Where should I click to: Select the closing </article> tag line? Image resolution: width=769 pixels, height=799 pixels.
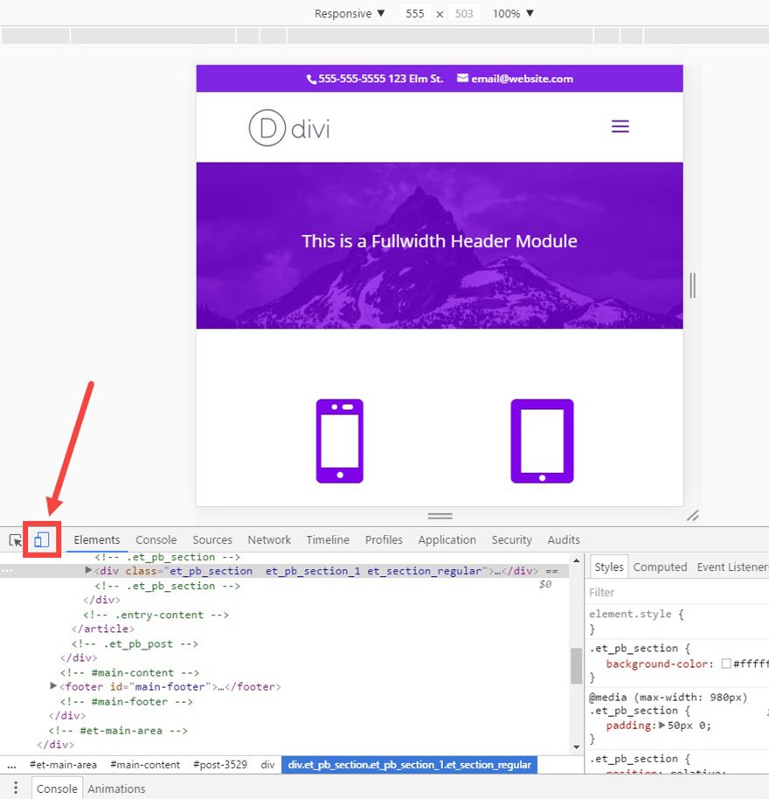(x=103, y=629)
